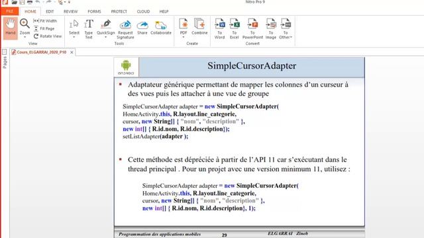Viewport: 424px width, 238px height.
Task: Switch to the FORMS ribbon tab
Action: tap(94, 12)
